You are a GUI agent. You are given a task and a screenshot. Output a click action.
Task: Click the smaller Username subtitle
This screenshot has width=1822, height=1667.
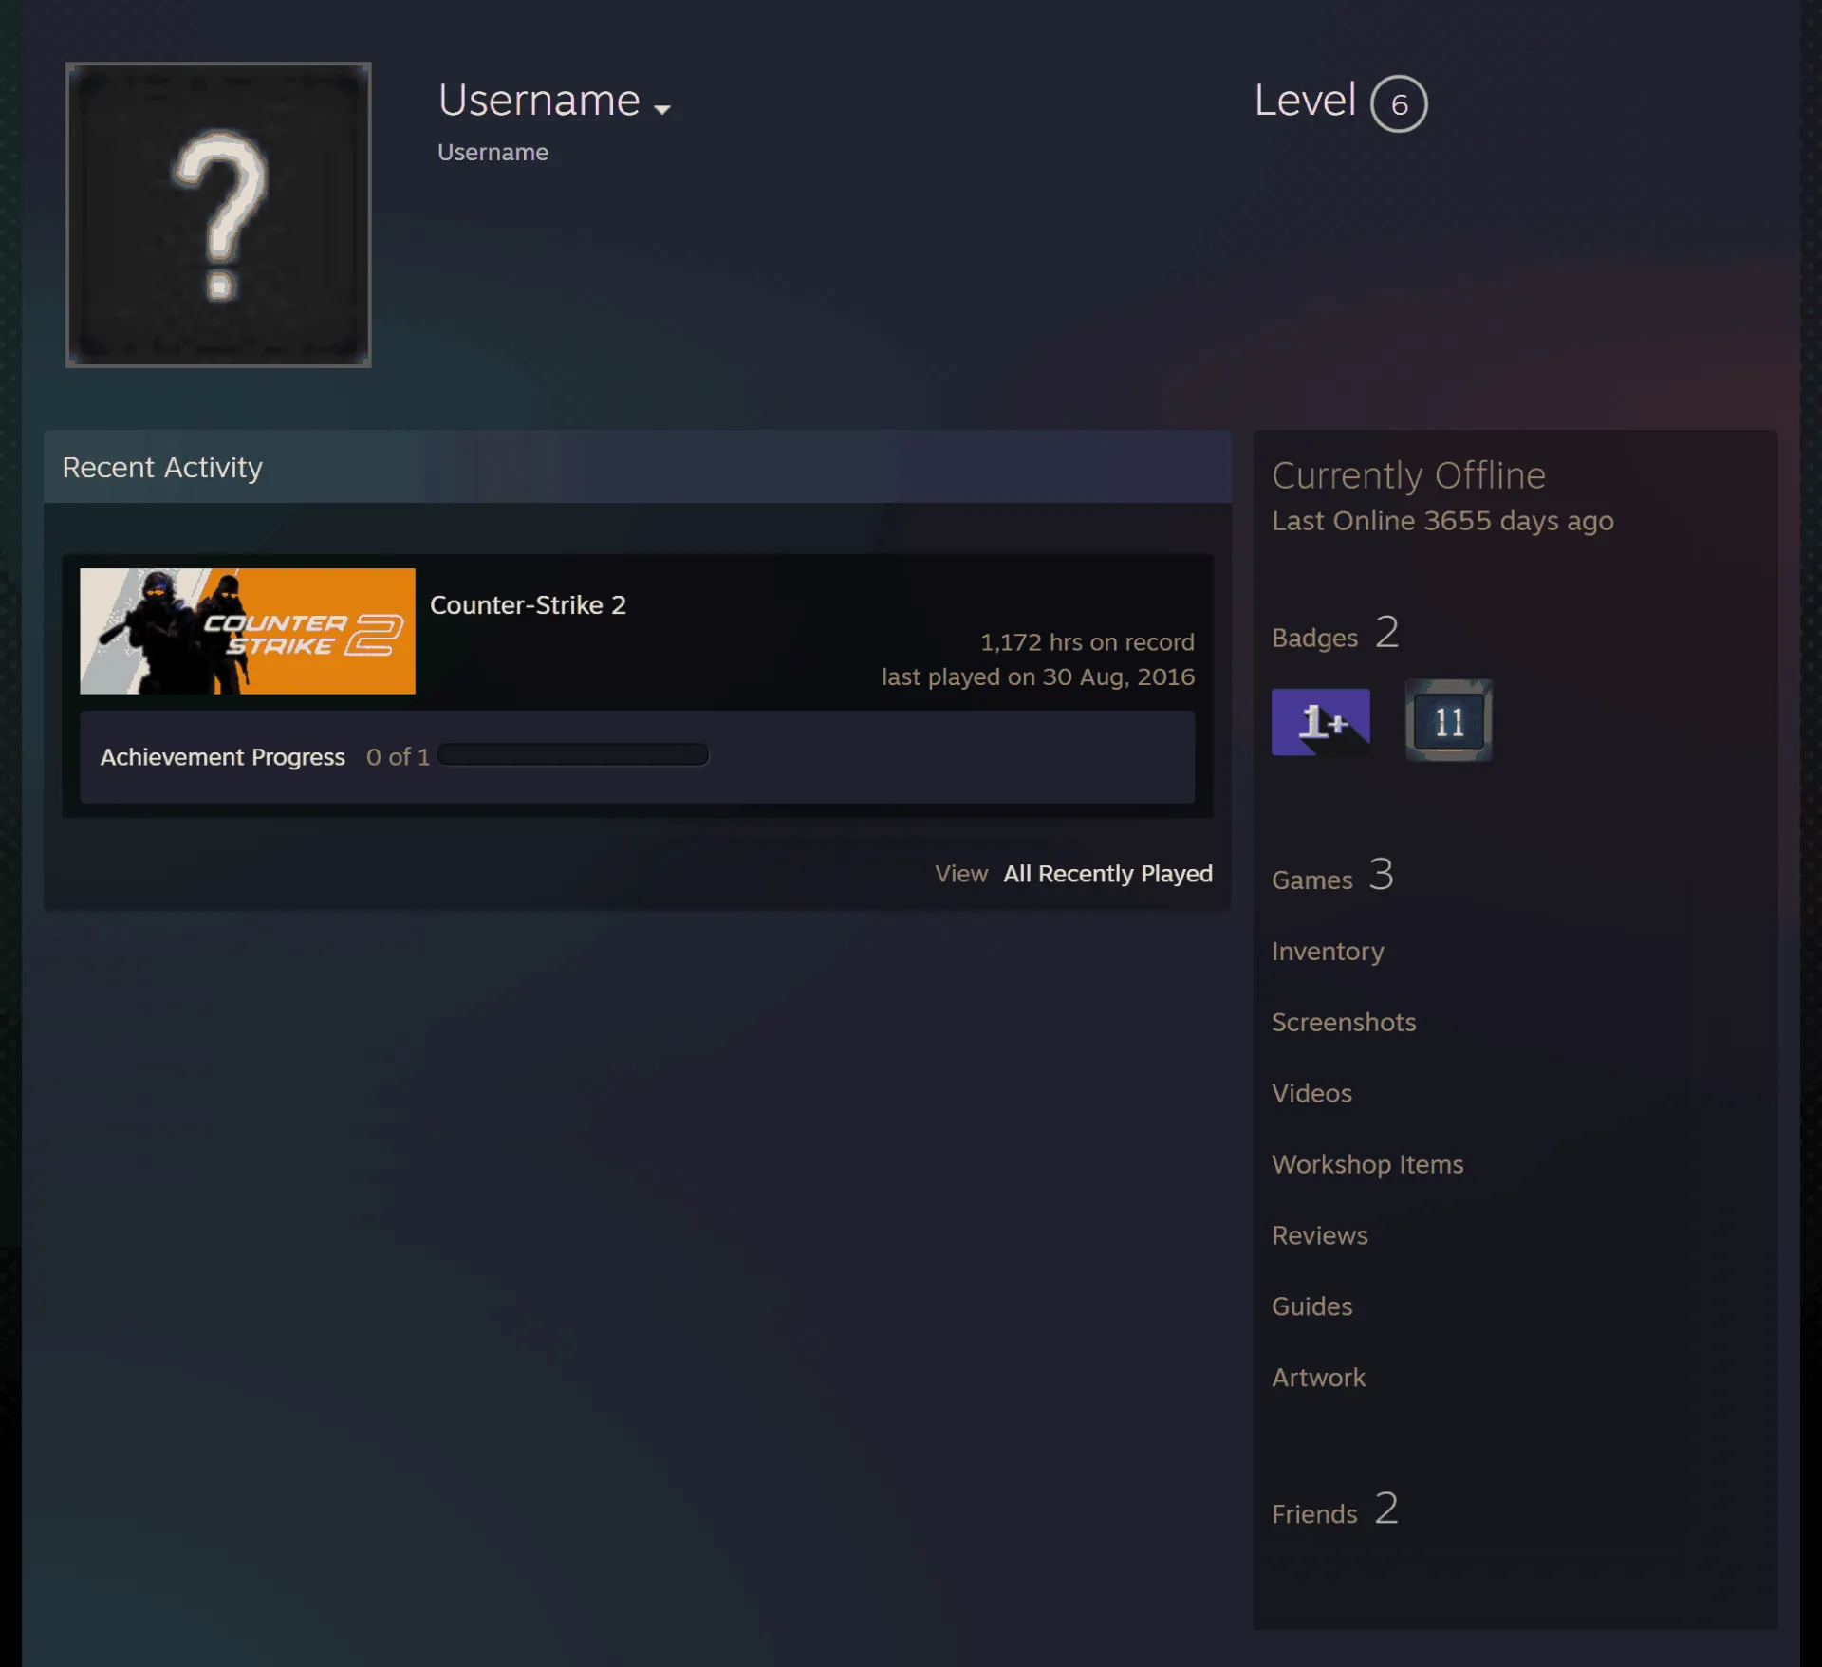(x=493, y=152)
